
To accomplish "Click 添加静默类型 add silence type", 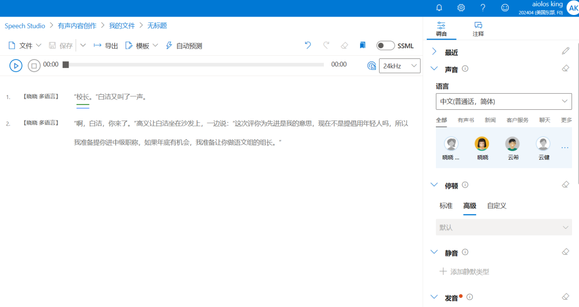I will [x=464, y=272].
